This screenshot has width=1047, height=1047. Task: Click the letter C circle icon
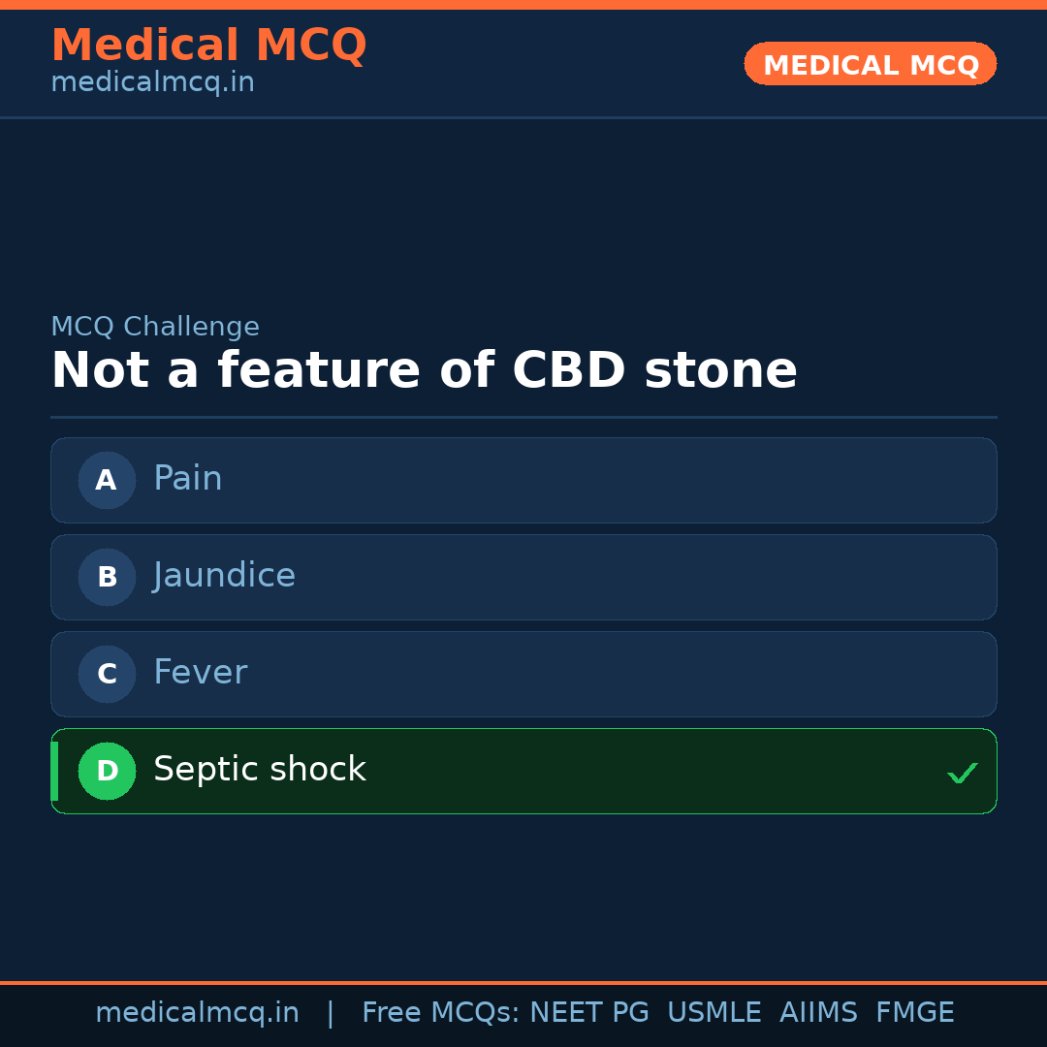pos(107,674)
